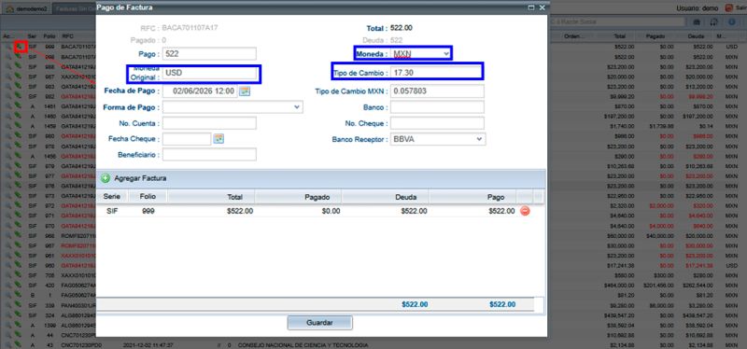The image size is (747, 349).
Task: Click the home icon on demodemo2 tab
Action: tap(9, 9)
